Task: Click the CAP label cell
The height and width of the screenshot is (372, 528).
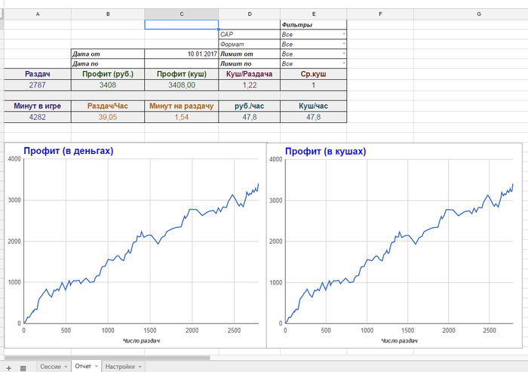Action: point(250,35)
